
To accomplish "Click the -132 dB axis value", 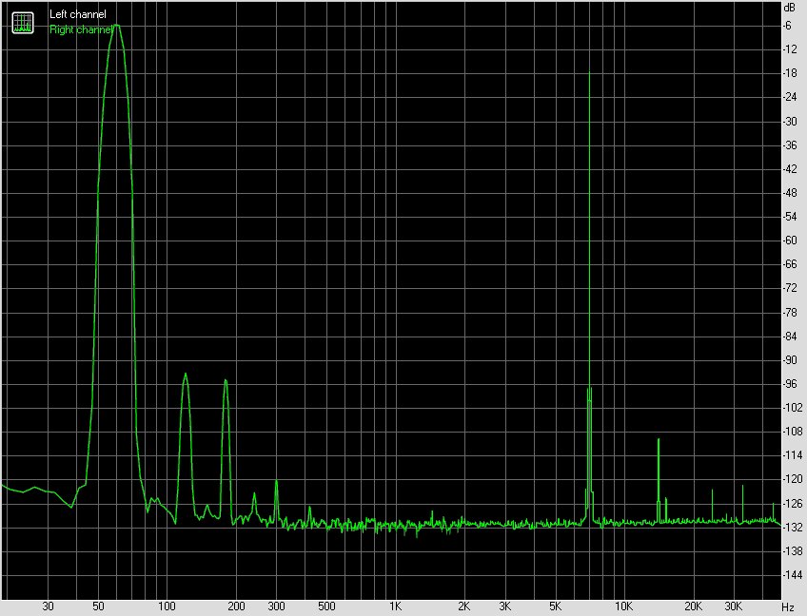I will click(x=792, y=527).
